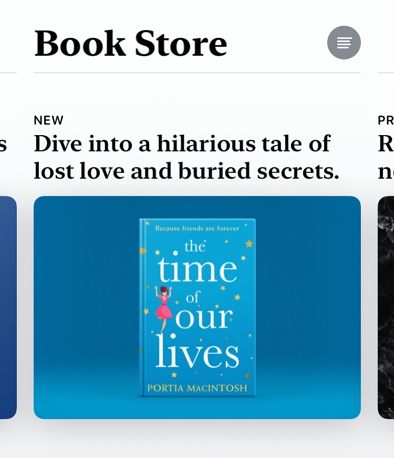
Task: Click the word "lives" on the cover
Action: coord(198,352)
